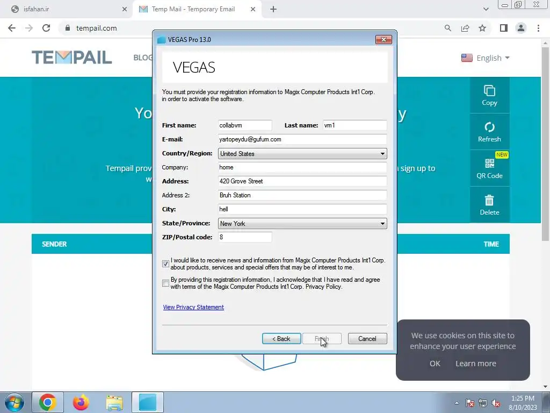Open the Windows Start orb

click(x=14, y=402)
